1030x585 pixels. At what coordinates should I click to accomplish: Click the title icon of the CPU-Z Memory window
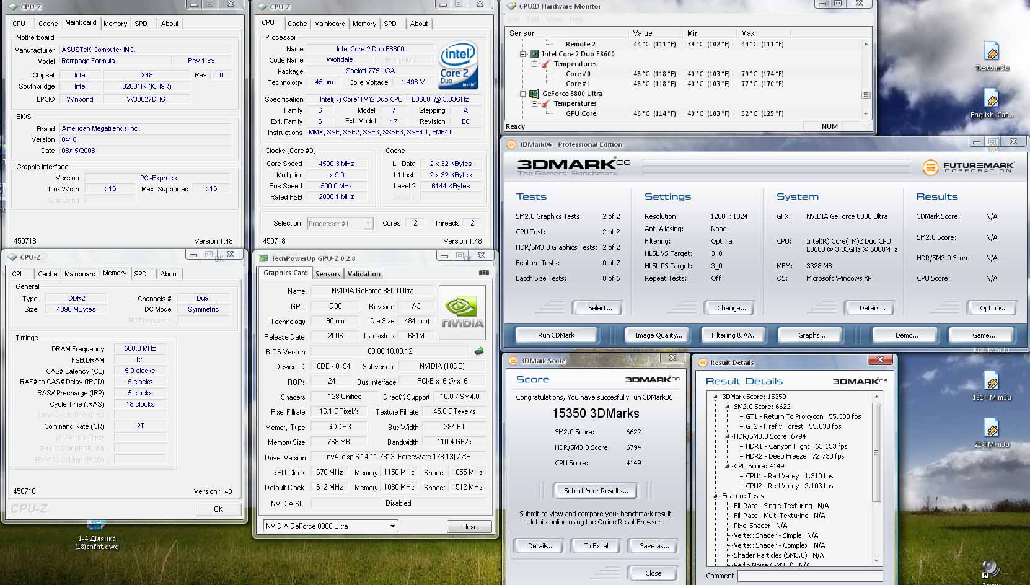(12, 257)
